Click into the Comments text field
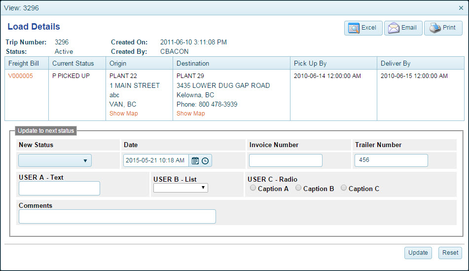This screenshot has width=469, height=271. click(117, 217)
